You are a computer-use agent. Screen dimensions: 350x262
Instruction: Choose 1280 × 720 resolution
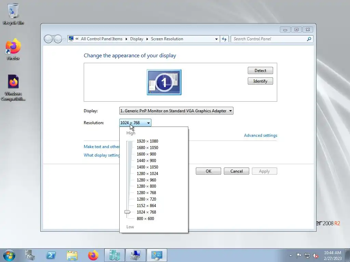coord(146,199)
